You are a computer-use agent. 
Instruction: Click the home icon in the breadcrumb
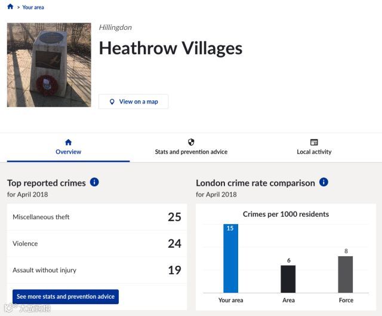10,7
